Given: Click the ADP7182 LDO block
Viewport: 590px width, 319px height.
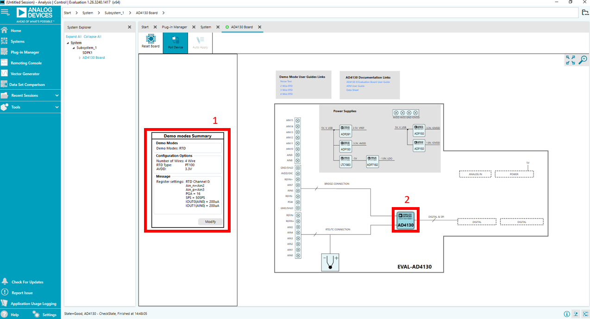Looking at the screenshot, I should point(372,161).
